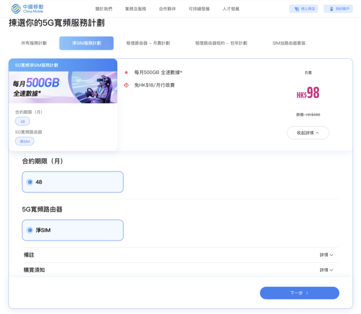
Task: Click the China Mobile logo
Action: (27, 8)
